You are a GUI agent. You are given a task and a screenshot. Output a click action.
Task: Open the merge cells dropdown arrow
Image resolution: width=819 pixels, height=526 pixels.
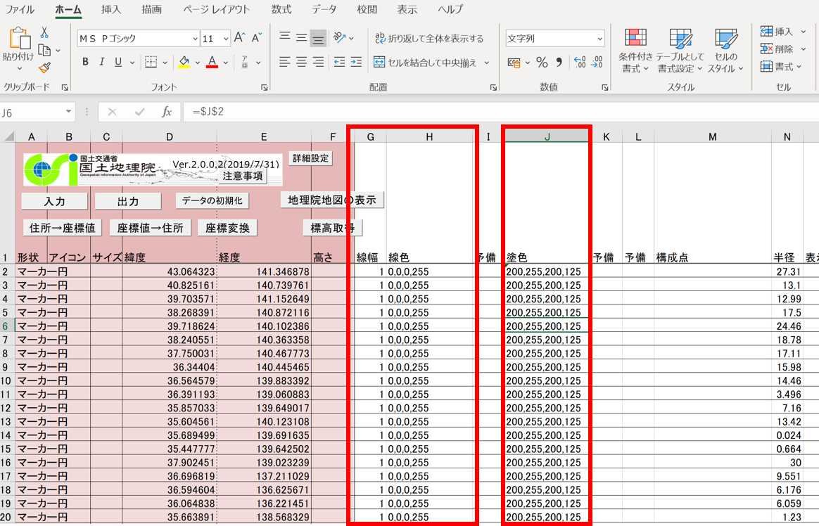coord(487,63)
